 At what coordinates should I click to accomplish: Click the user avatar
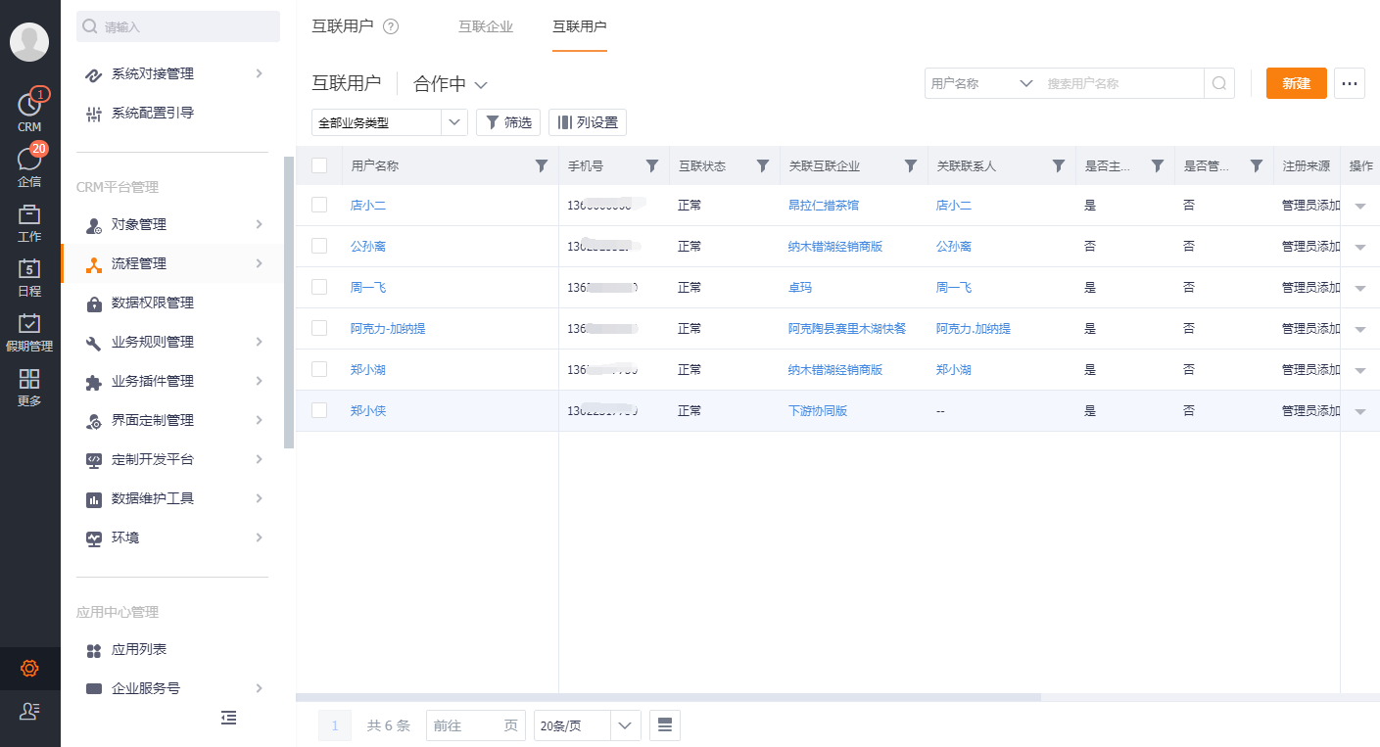click(x=29, y=42)
